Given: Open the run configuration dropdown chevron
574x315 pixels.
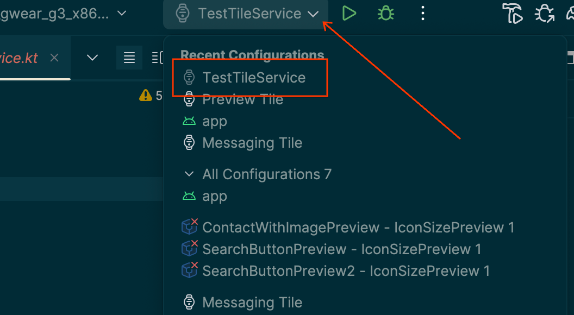Looking at the screenshot, I should [x=314, y=14].
